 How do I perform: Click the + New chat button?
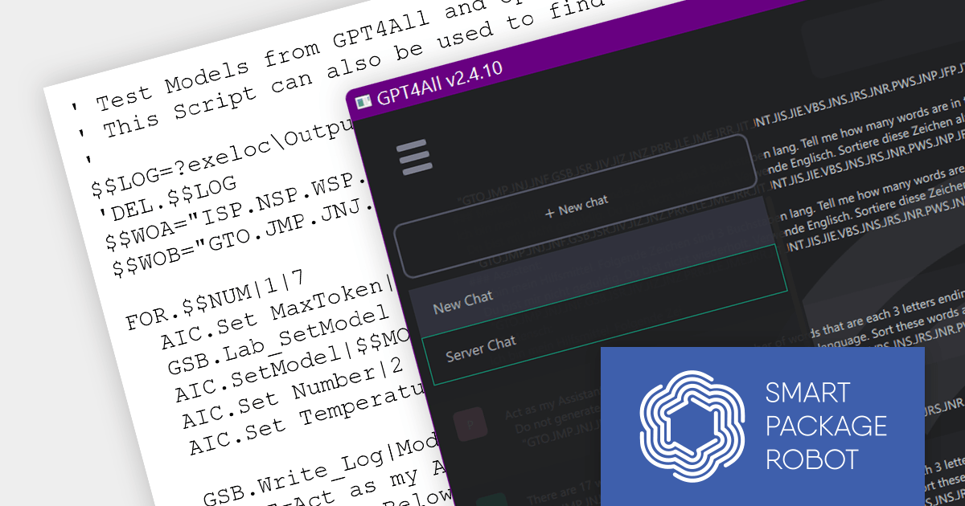pos(576,206)
